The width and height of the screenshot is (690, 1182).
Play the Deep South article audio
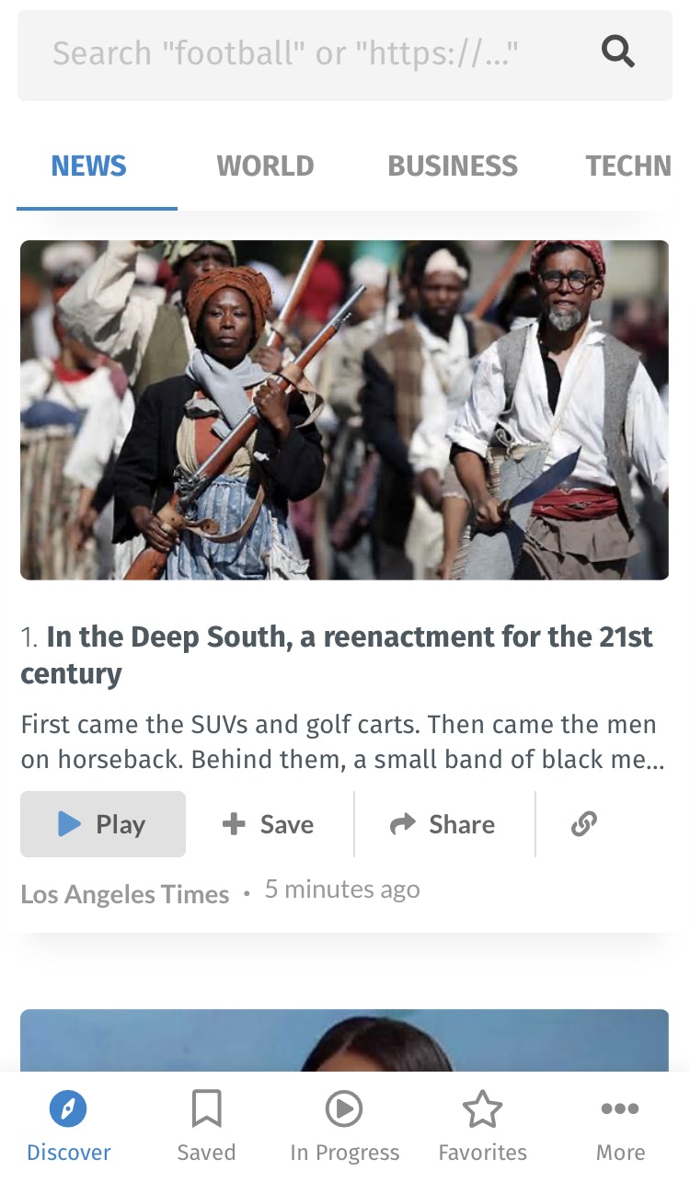[103, 824]
